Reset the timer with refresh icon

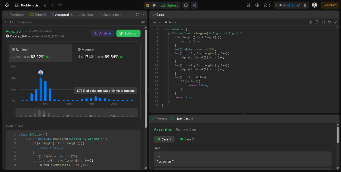coord(298,5)
